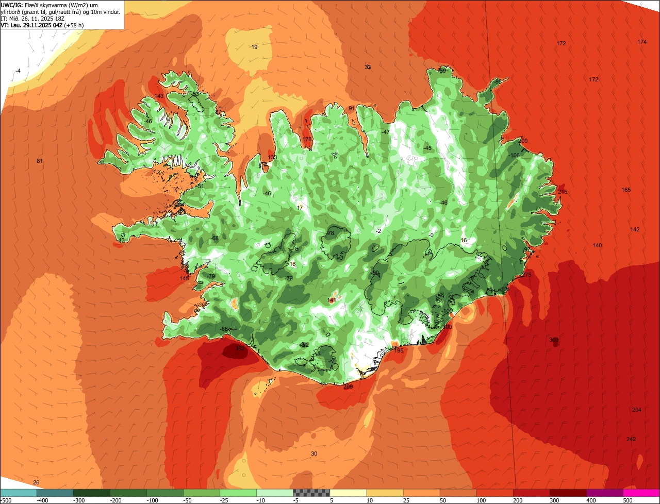Click the magenta swatch above 500 in legend

coord(641,493)
